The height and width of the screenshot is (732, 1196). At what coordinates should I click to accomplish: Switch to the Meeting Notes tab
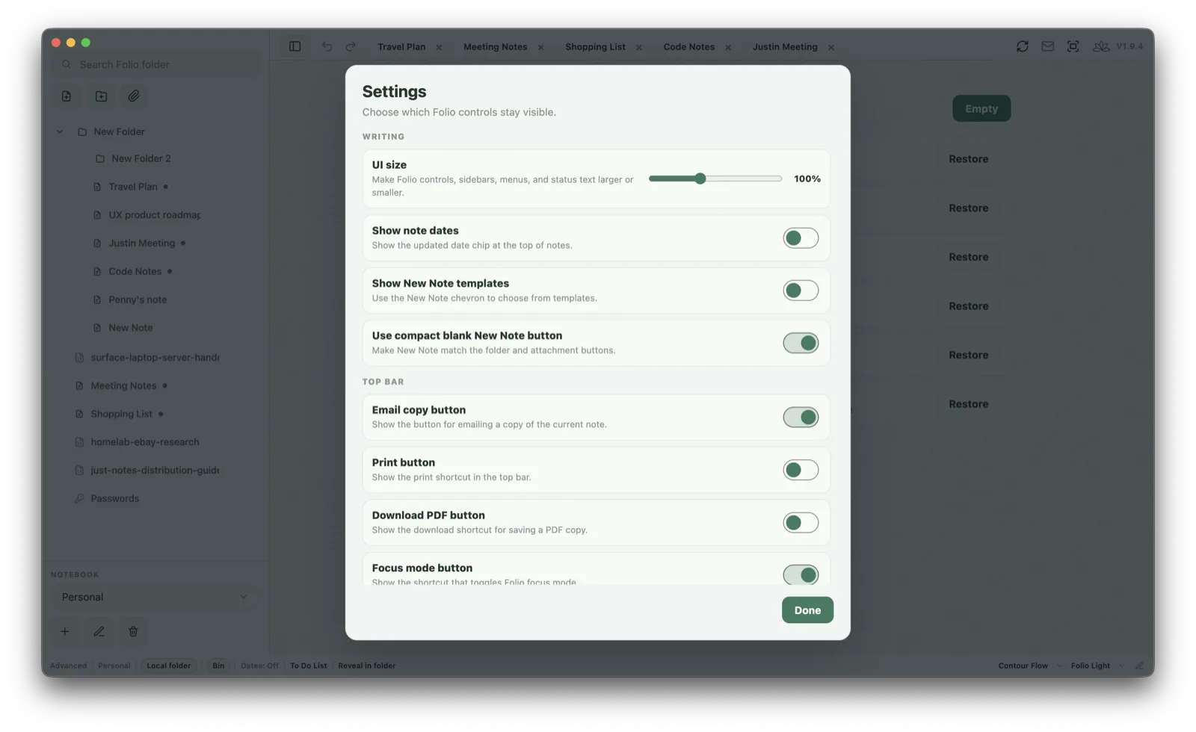[495, 47]
